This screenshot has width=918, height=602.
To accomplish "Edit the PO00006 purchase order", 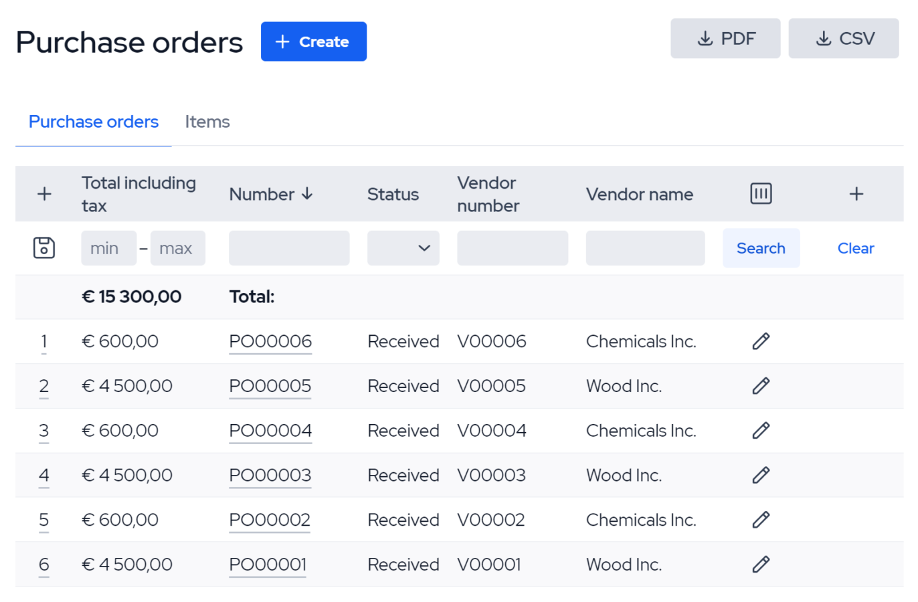I will [x=761, y=341].
